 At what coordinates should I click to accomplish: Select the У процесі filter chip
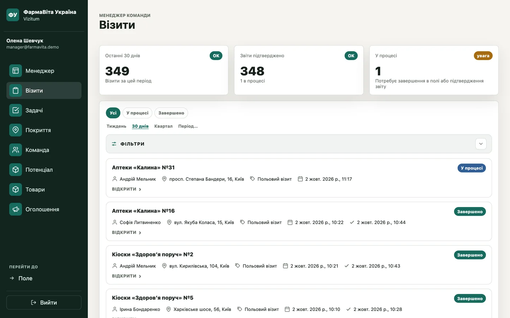pos(137,113)
